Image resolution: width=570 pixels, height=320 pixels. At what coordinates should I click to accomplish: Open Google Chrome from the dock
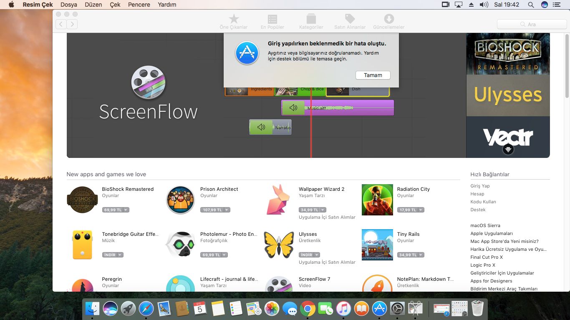coord(308,309)
